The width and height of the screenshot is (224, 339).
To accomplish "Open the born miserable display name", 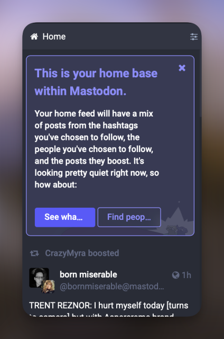I will coord(88,274).
